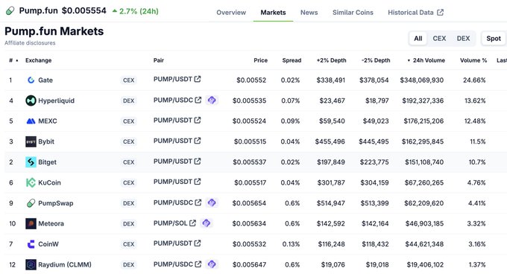Click the Gate exchange logo

31,80
